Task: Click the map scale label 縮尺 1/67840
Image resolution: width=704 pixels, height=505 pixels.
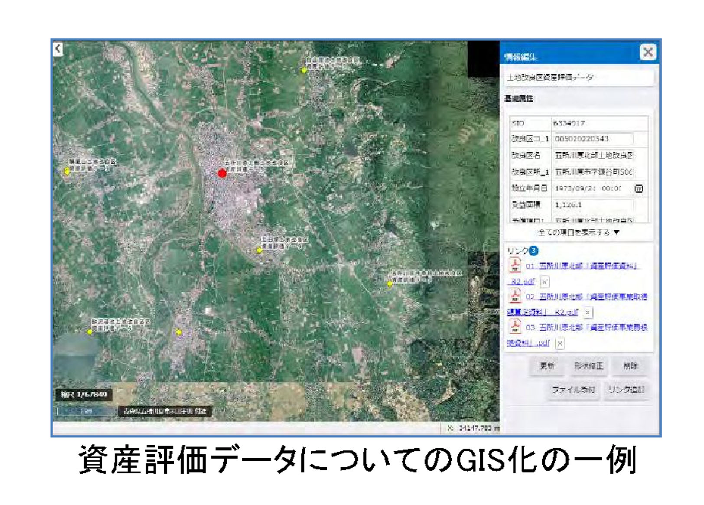Action: (x=84, y=394)
